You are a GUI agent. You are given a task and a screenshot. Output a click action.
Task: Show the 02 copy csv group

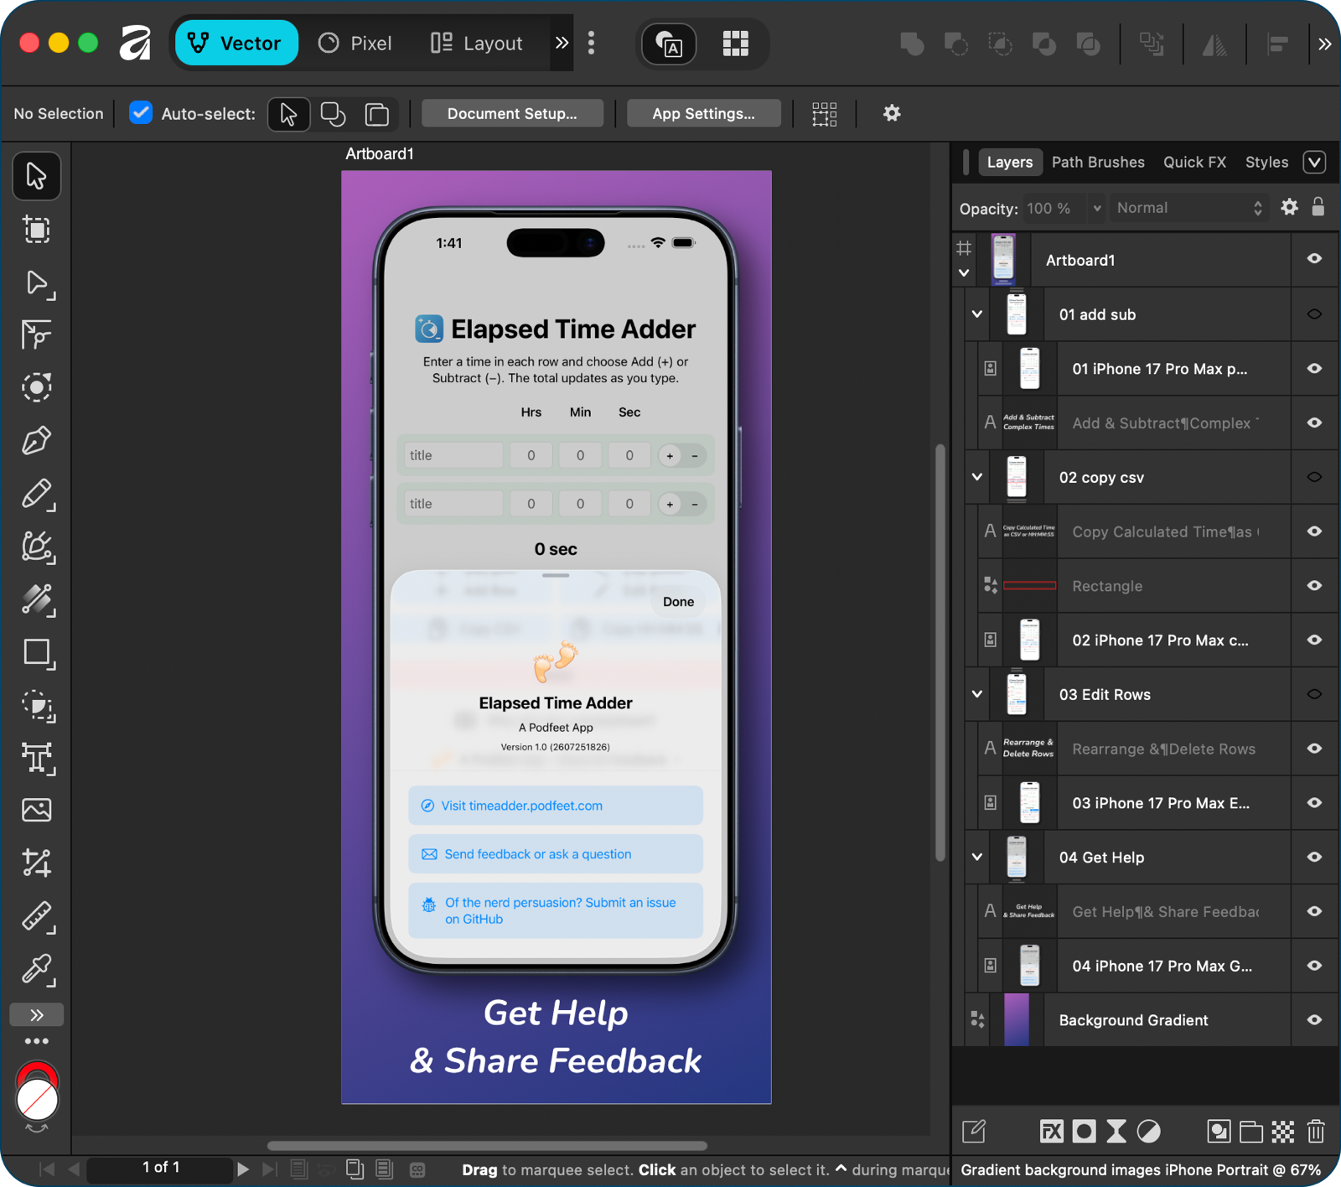tap(1314, 477)
